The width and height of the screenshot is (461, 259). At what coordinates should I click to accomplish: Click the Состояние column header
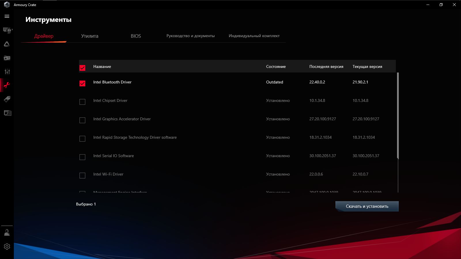(x=276, y=66)
